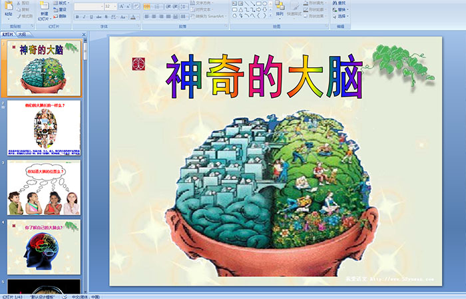
Task: Open the font size 32 dropdown
Action: pyautogui.click(x=115, y=6)
